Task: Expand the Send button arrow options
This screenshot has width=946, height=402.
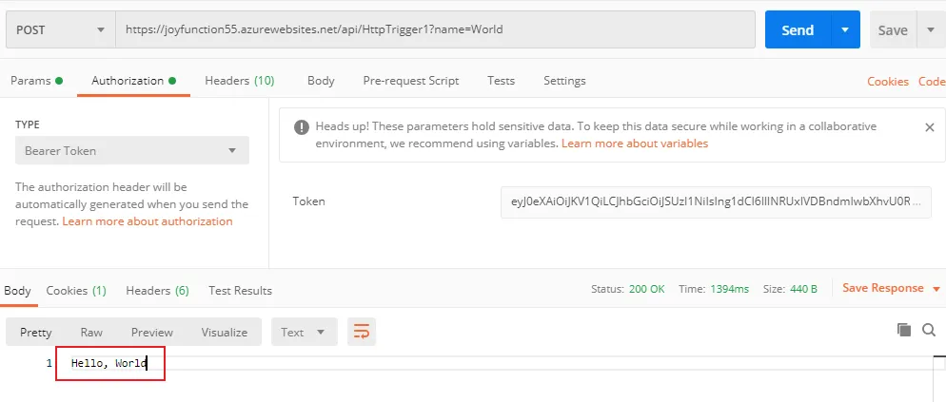Action: tap(844, 29)
